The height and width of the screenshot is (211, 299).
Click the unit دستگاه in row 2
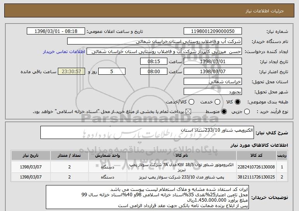[108, 177]
